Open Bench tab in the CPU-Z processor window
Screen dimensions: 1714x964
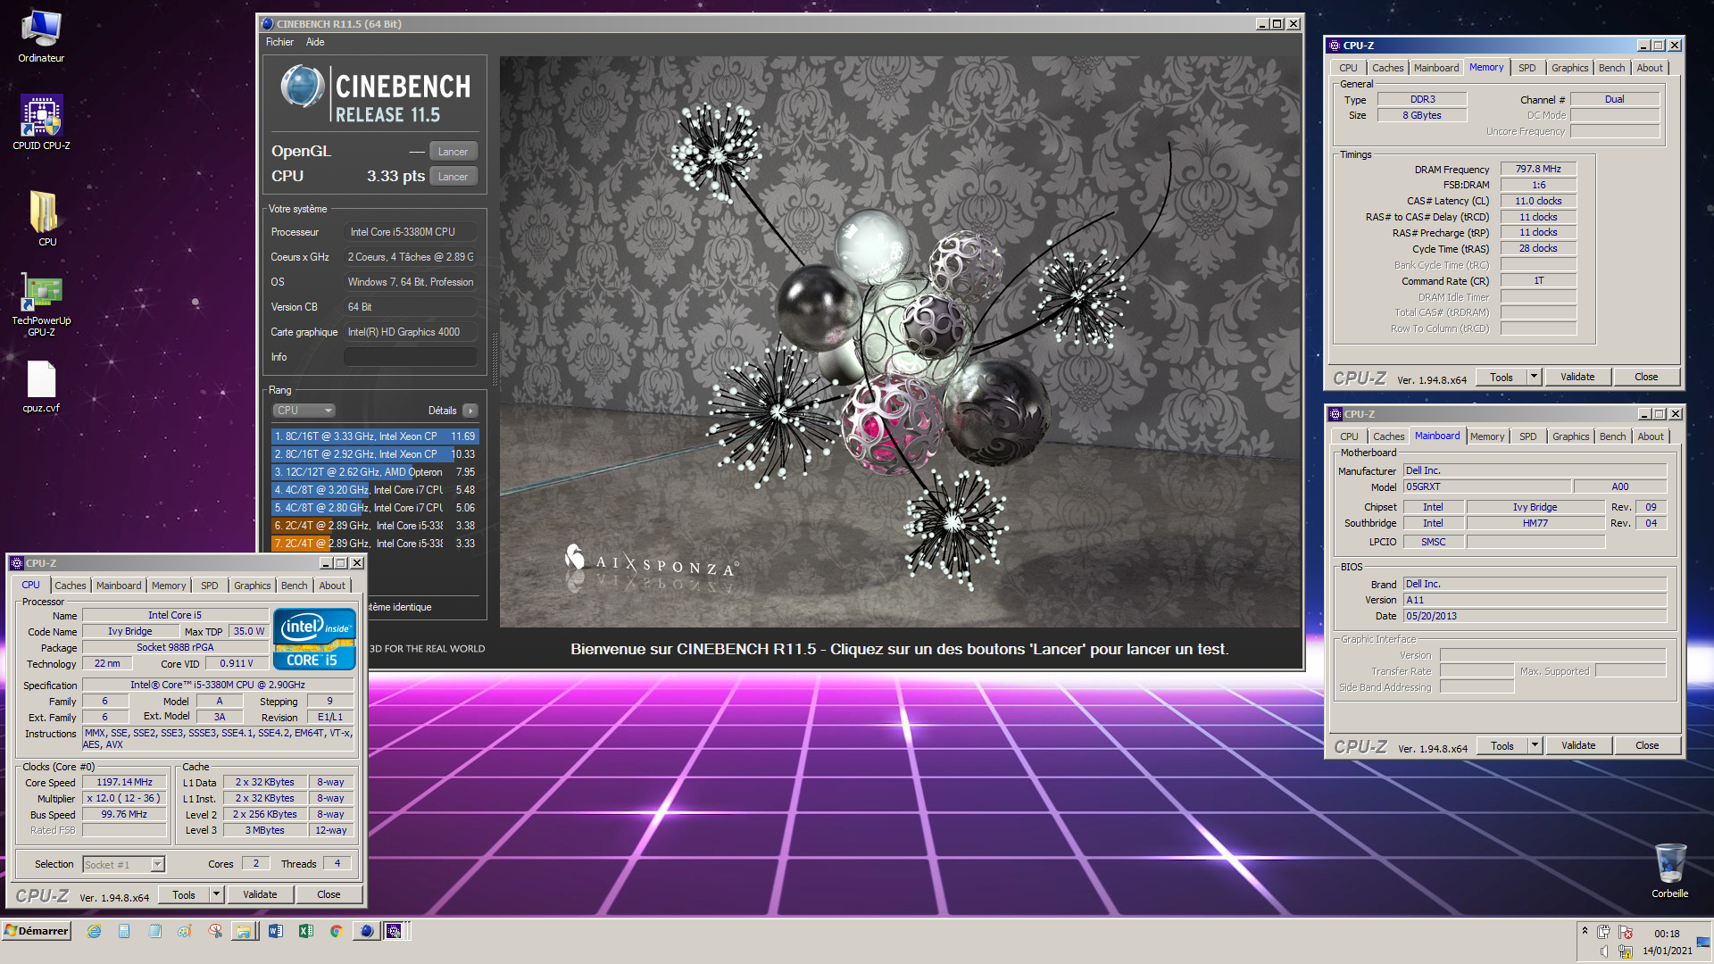pos(294,586)
